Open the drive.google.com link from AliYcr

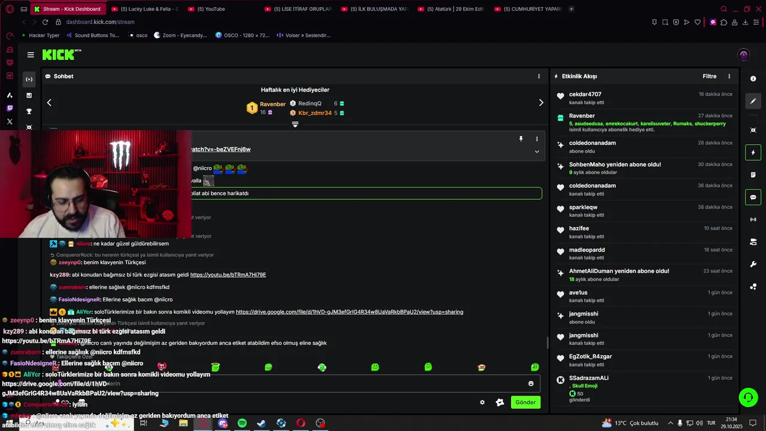[349, 312]
